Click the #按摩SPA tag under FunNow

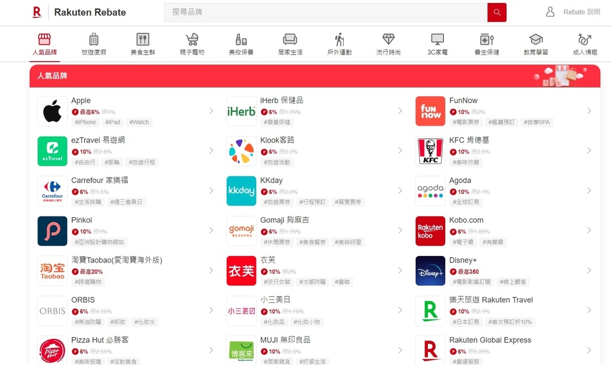tap(537, 122)
